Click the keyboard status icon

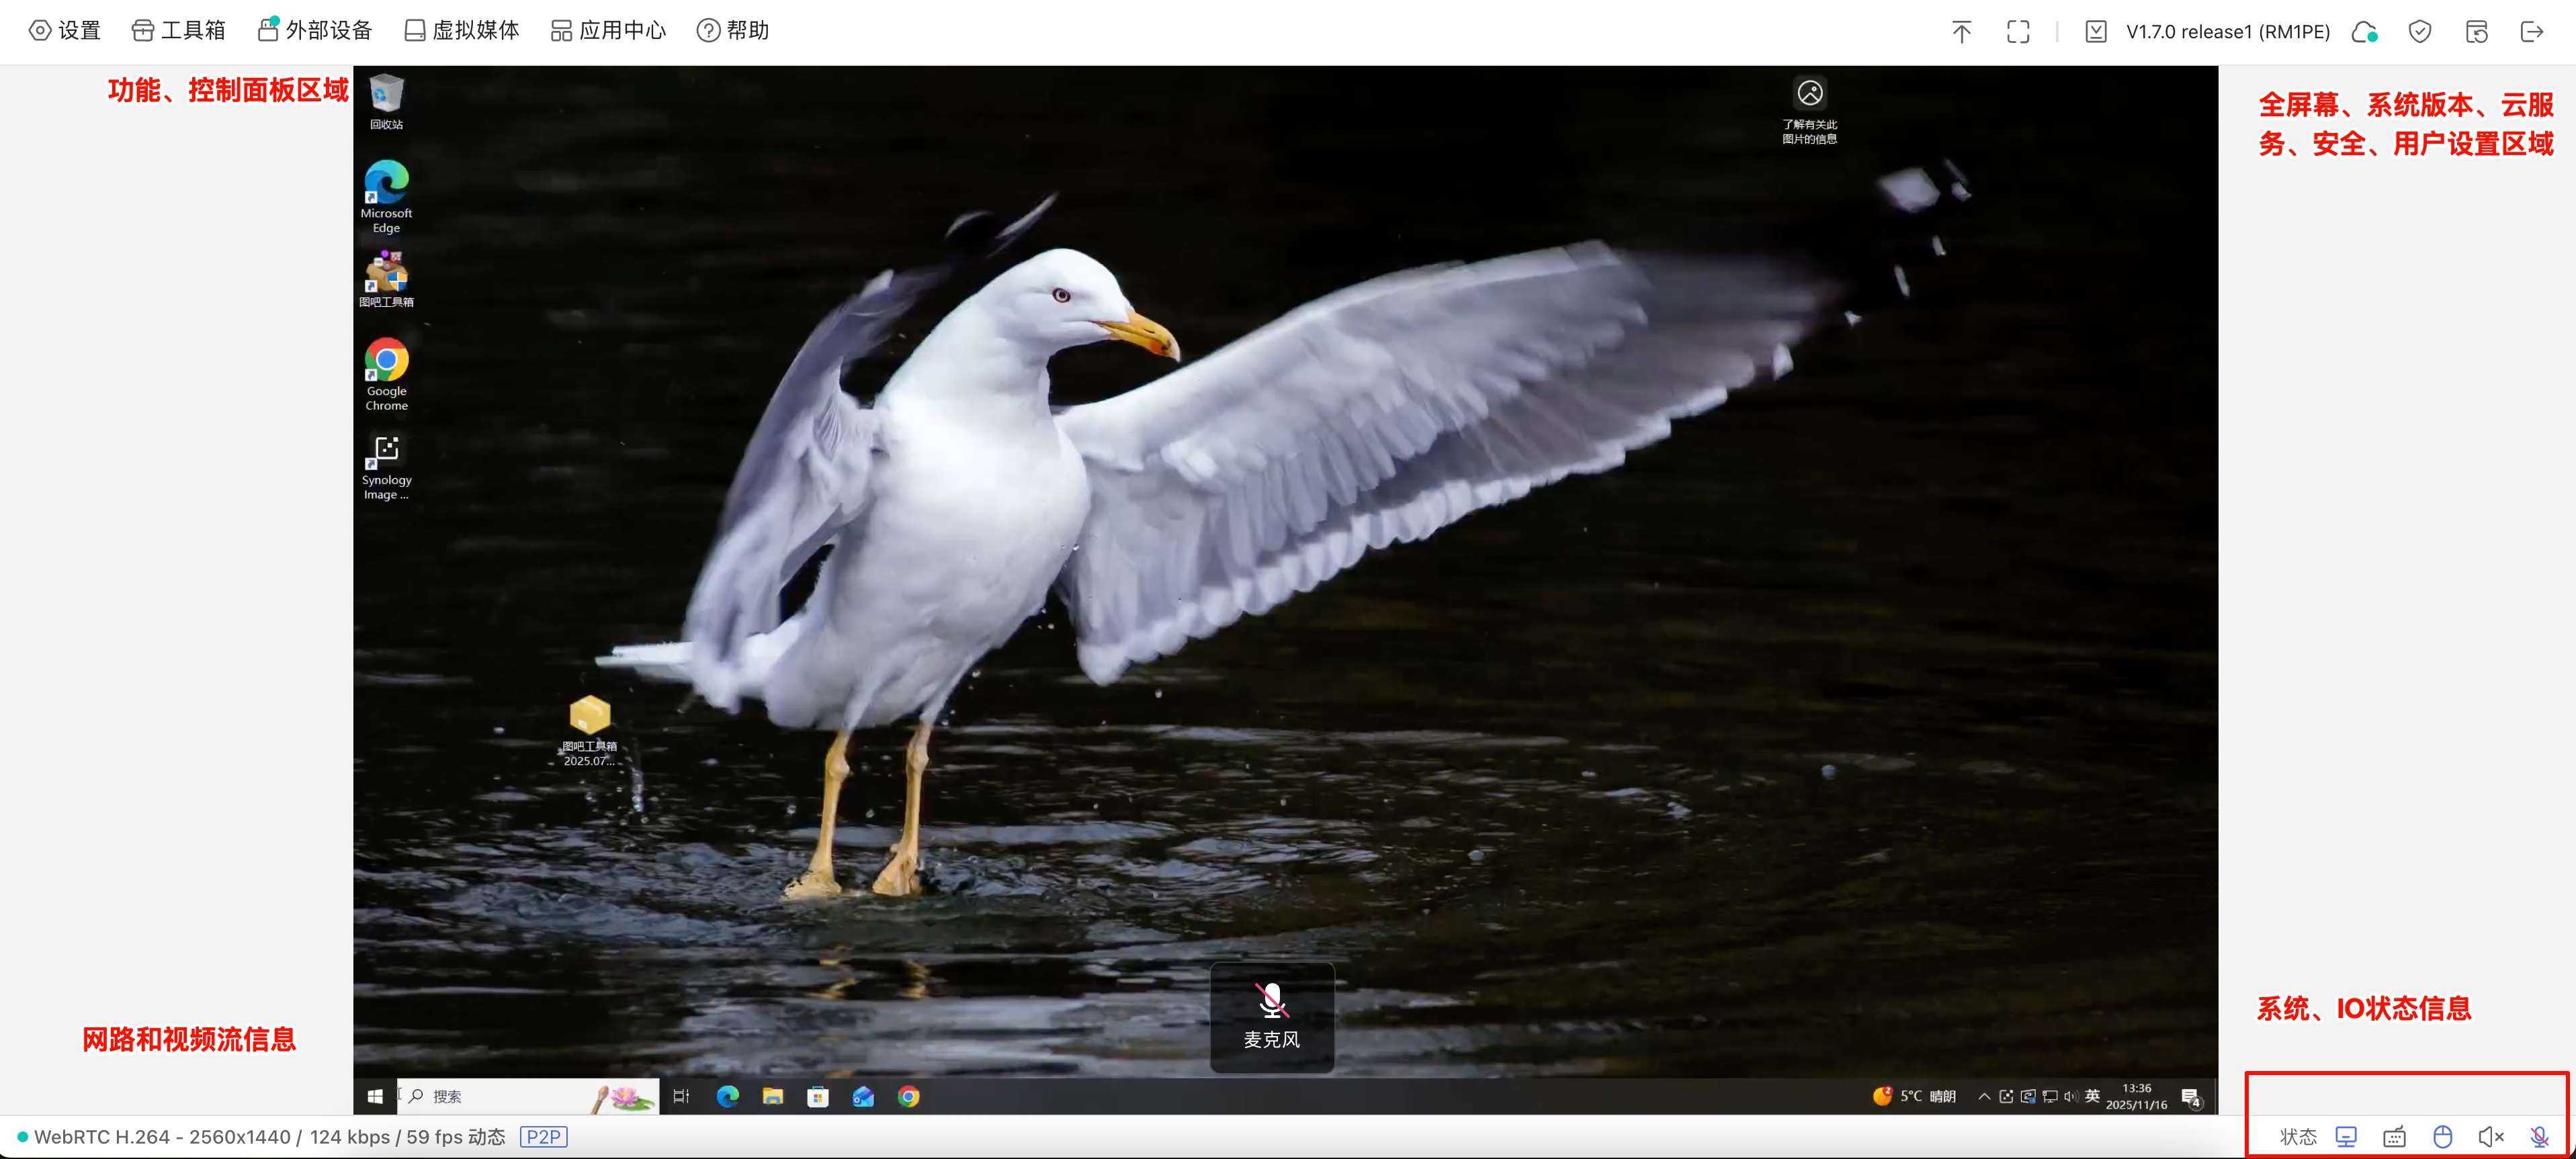tap(2394, 1136)
